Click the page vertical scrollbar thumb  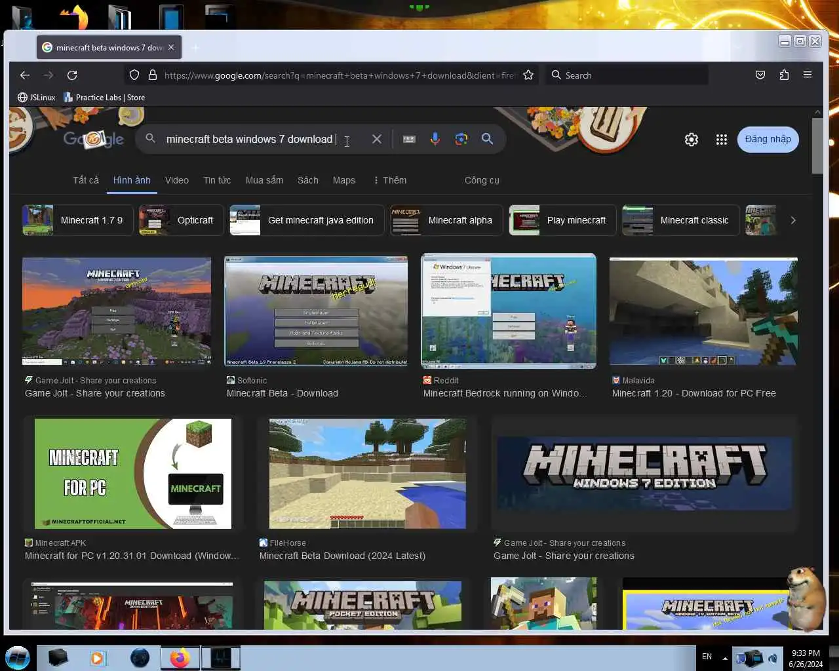coord(817,145)
